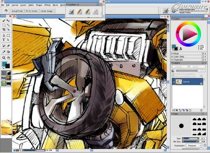Open the Movie menu
This screenshot has height=153, width=210.
[55, 5]
